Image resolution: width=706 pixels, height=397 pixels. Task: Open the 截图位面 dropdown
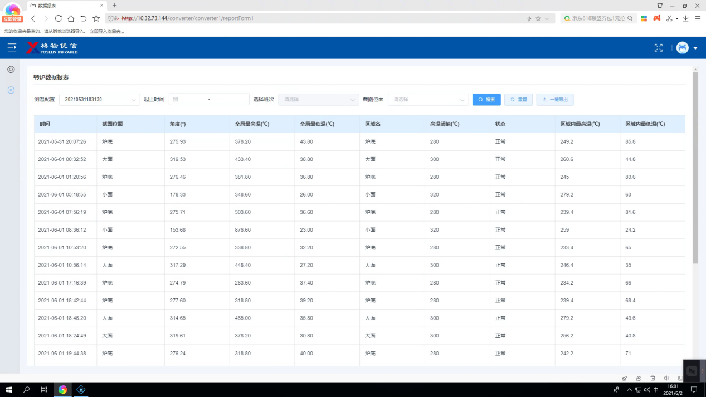(428, 100)
